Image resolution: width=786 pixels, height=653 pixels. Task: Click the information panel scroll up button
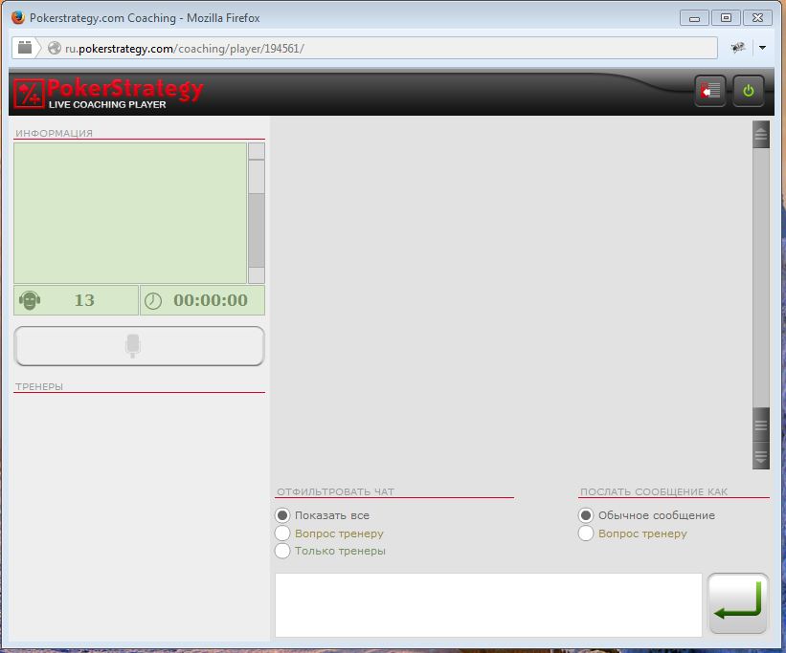pyautogui.click(x=257, y=151)
